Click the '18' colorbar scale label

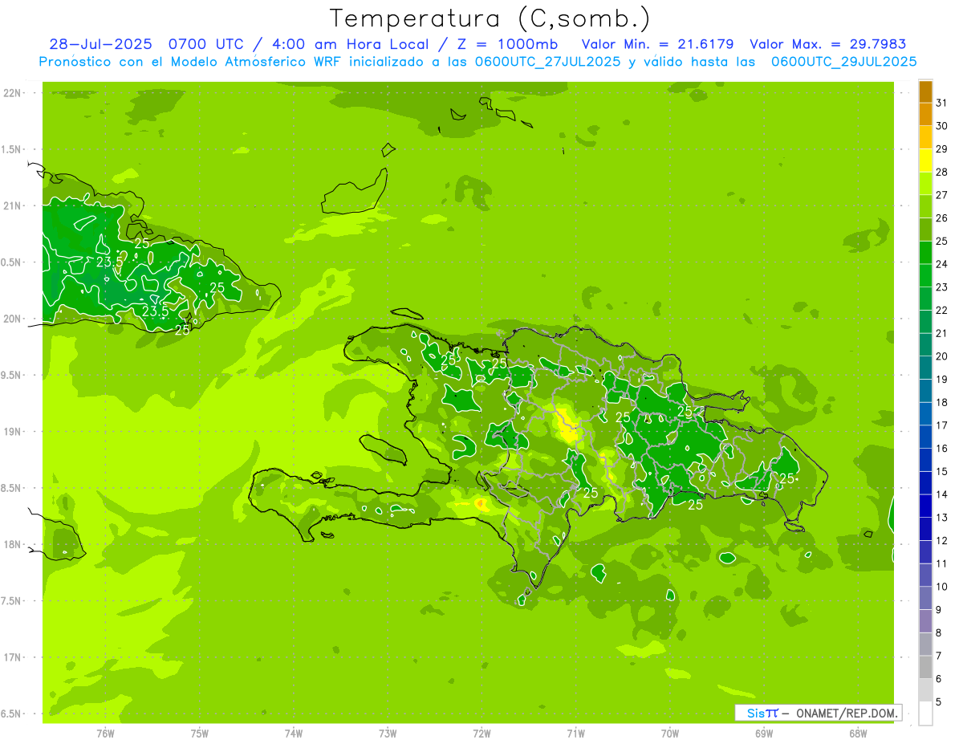(x=942, y=402)
